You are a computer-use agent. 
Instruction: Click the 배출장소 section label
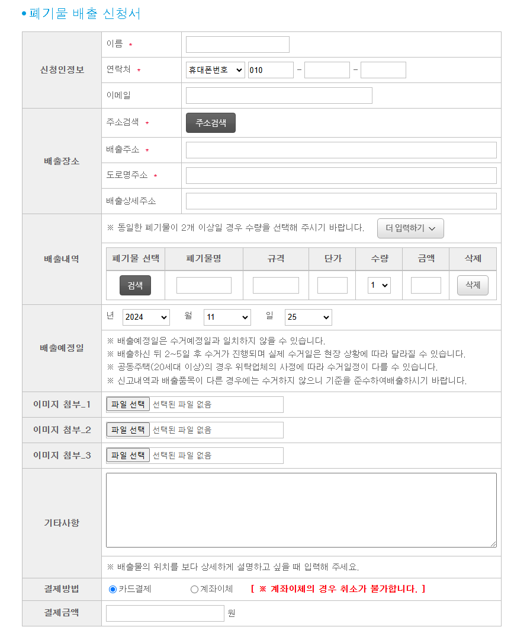click(62, 161)
